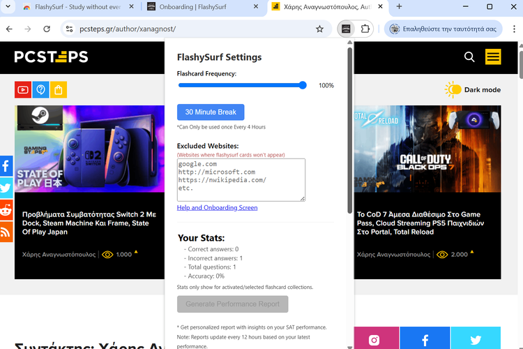523x349 pixels.
Task: Click the RSS feed icon on sidebar
Action: 6,231
